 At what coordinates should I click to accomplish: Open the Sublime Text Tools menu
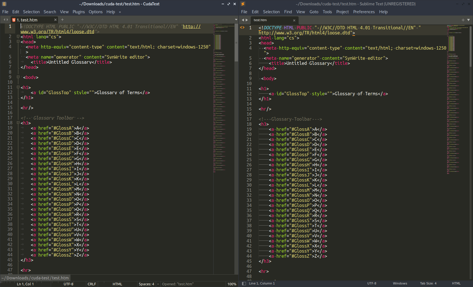(327, 12)
